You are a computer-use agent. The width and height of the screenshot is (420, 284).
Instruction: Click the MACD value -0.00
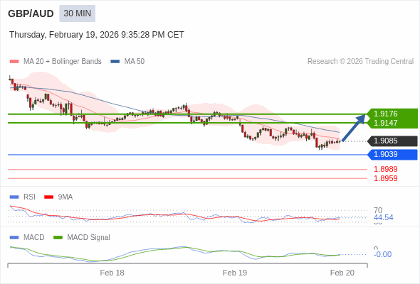(382, 254)
